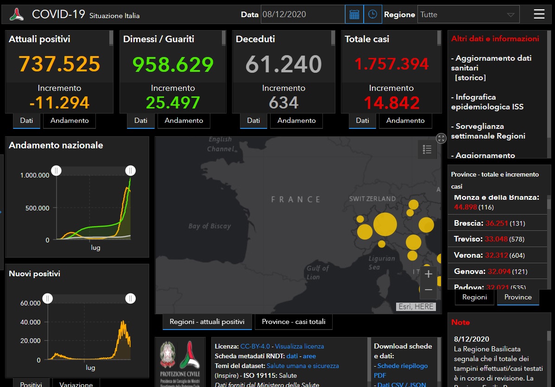
Task: Open the calendar date picker icon
Action: point(354,14)
